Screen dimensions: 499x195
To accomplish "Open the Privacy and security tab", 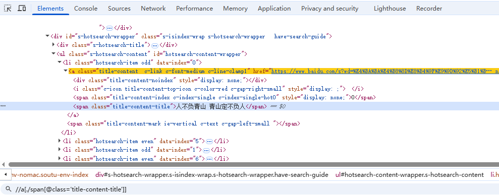I will 329,9.
